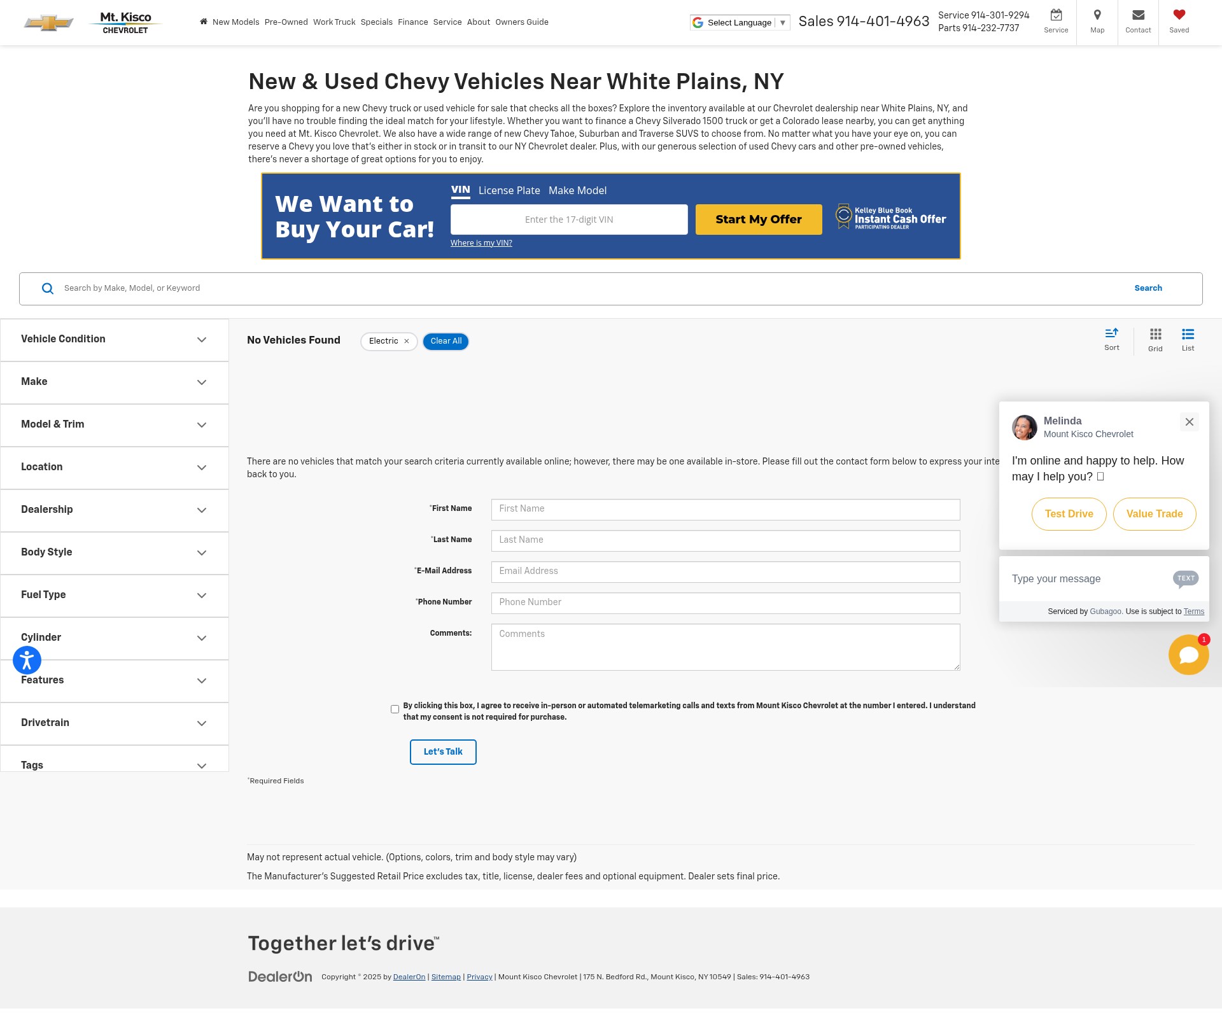Open the Specials menu
Viewport: 1222px width, 1034px height.
click(x=376, y=22)
